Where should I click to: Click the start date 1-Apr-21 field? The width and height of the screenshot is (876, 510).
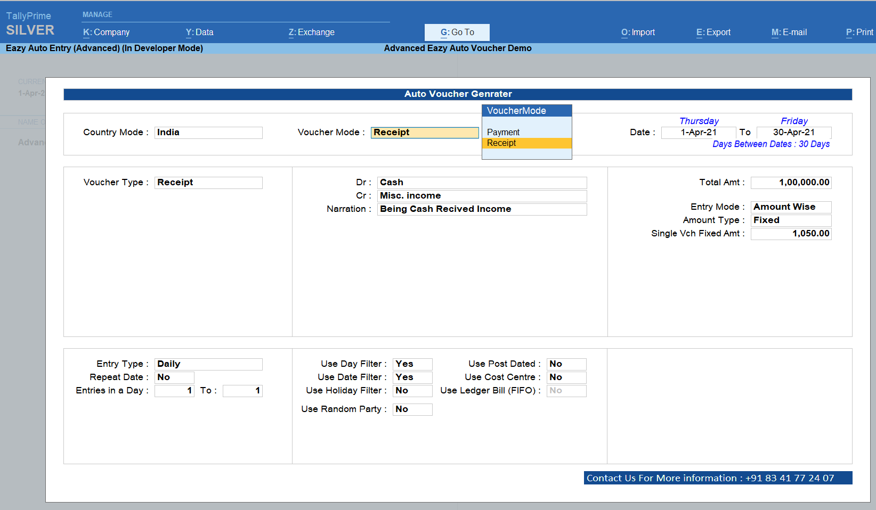pyautogui.click(x=699, y=133)
